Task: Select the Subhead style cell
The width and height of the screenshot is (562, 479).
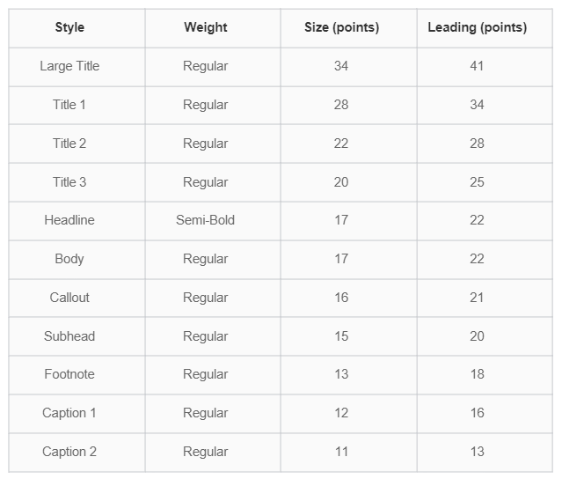Action: [x=69, y=336]
